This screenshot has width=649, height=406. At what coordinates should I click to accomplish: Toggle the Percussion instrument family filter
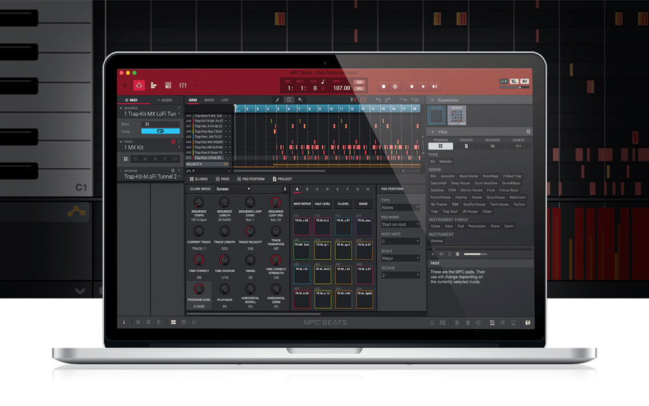tap(477, 227)
